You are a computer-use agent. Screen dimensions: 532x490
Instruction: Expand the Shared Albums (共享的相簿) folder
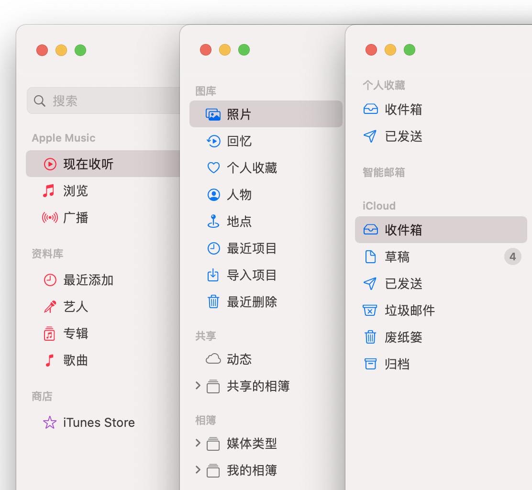[x=198, y=386]
